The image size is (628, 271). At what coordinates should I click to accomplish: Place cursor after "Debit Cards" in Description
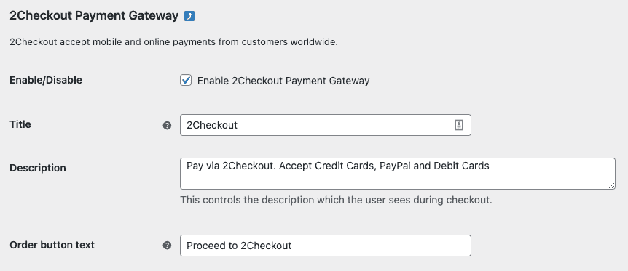[x=490, y=166]
